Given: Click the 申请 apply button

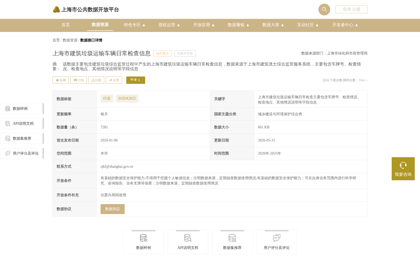Looking at the screenshot, I should click(136, 80).
